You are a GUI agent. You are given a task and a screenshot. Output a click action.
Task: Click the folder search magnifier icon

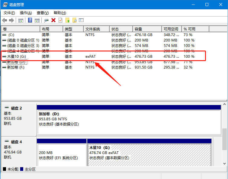tap(74, 20)
